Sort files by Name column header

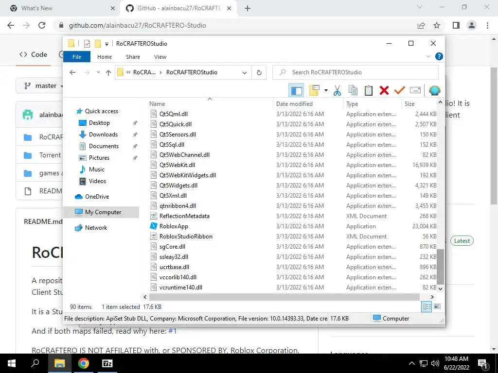point(157,104)
